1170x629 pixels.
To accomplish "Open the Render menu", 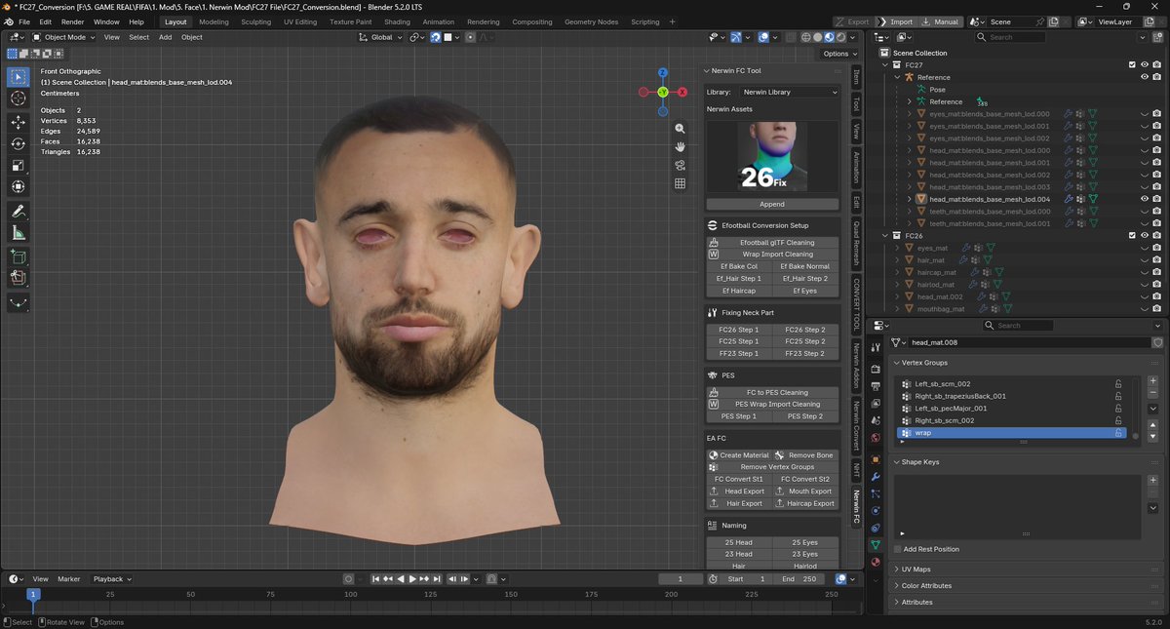I will pyautogui.click(x=72, y=21).
